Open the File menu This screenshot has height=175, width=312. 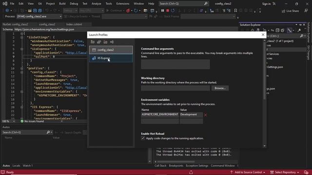[x=12, y=3]
